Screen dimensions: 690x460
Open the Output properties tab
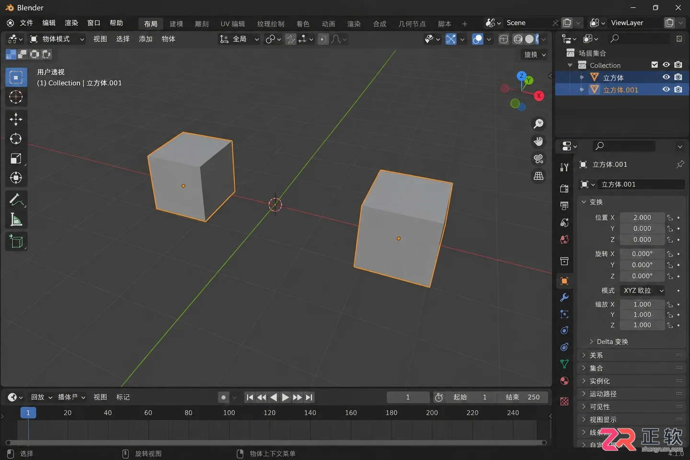point(564,206)
